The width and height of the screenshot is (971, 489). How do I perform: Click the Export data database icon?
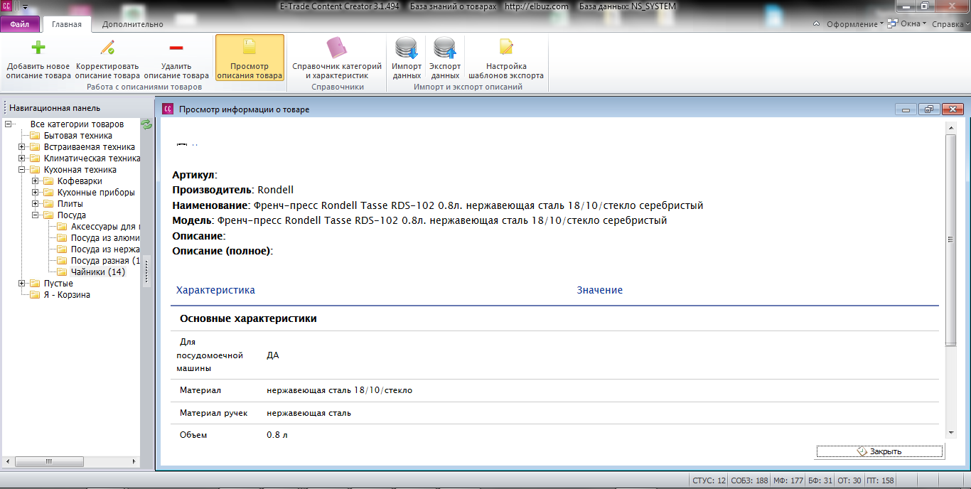(x=445, y=48)
